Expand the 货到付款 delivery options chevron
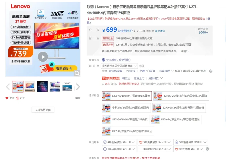 pyautogui.click(x=161, y=78)
